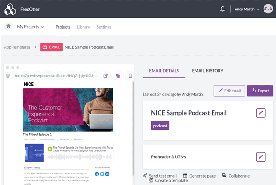This screenshot has height=185, width=276.
Task: Click Send test email link
Action: click(160, 176)
